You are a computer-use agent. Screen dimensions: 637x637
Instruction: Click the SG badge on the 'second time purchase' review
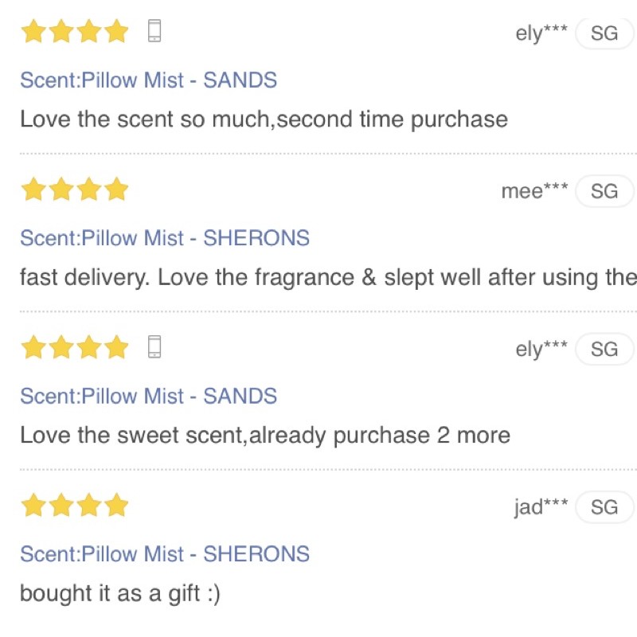pos(604,33)
